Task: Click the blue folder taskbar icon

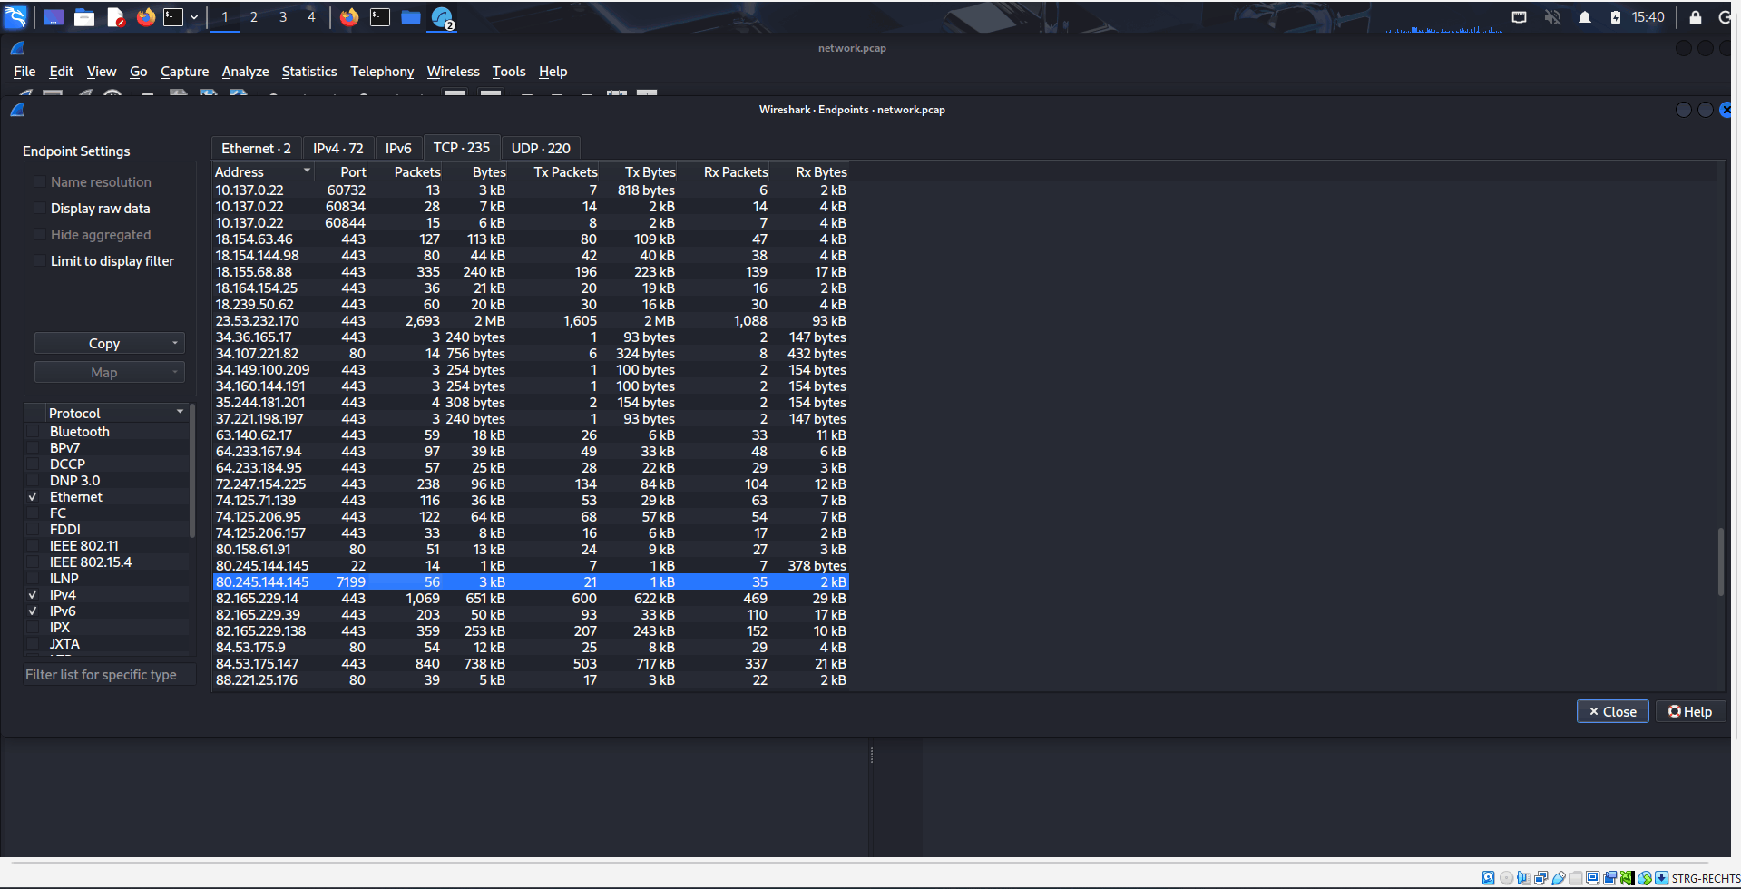Action: click(411, 17)
